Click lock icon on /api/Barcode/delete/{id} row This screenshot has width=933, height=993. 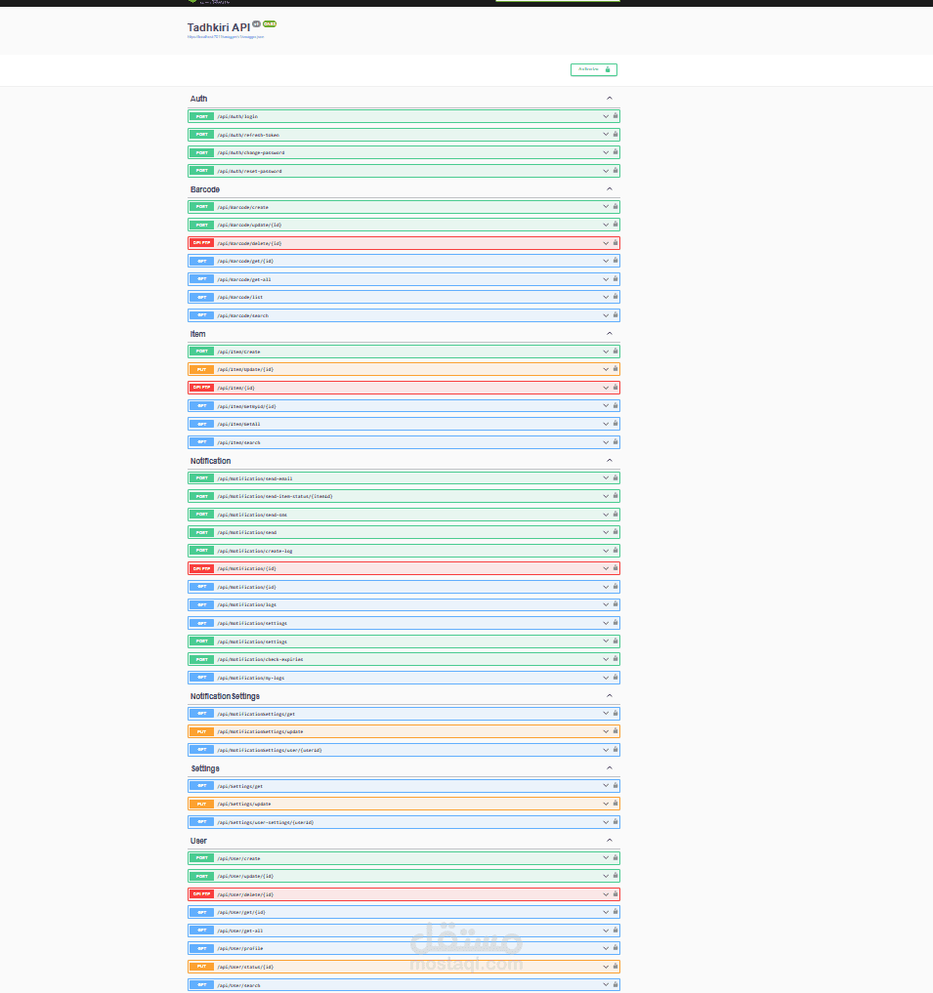(615, 242)
